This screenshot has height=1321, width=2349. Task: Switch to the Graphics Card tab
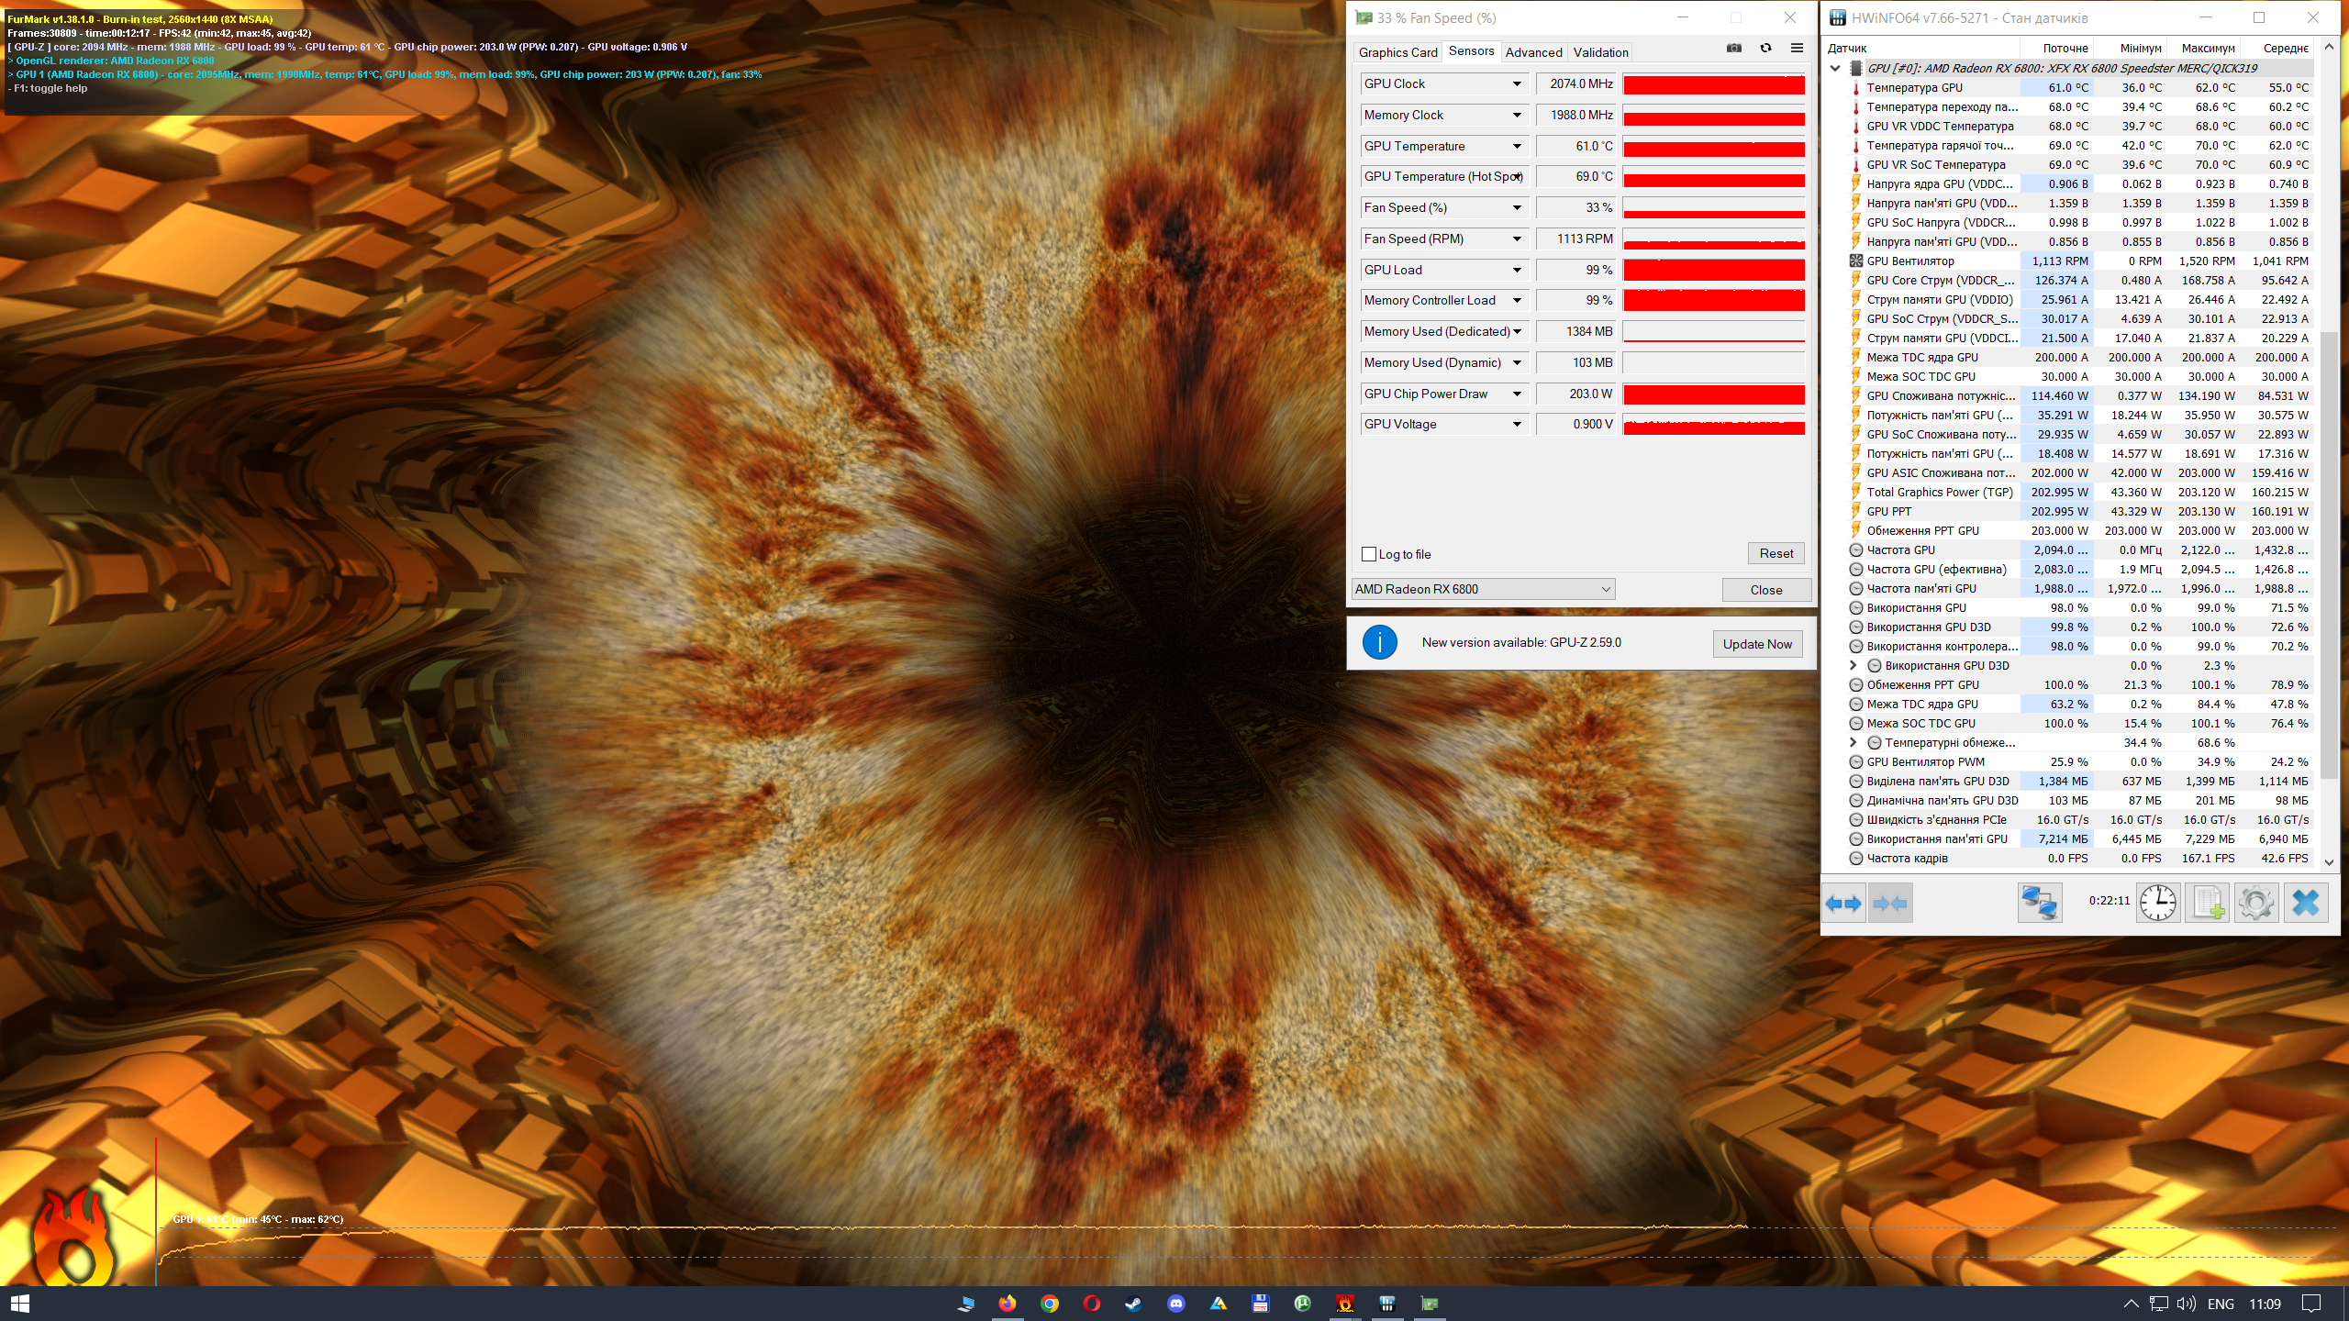tap(1397, 52)
